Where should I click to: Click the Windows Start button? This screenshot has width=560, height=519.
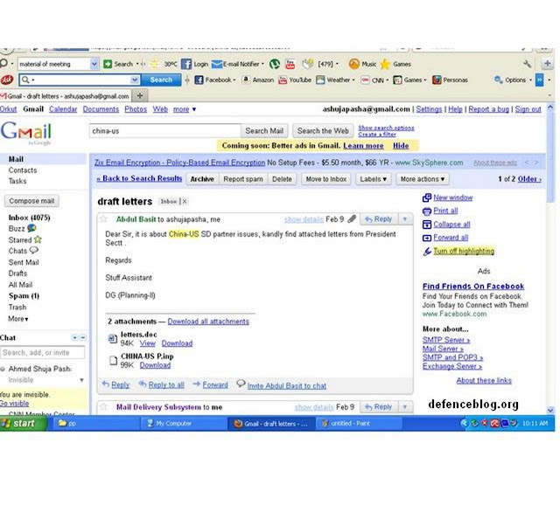[x=23, y=424]
